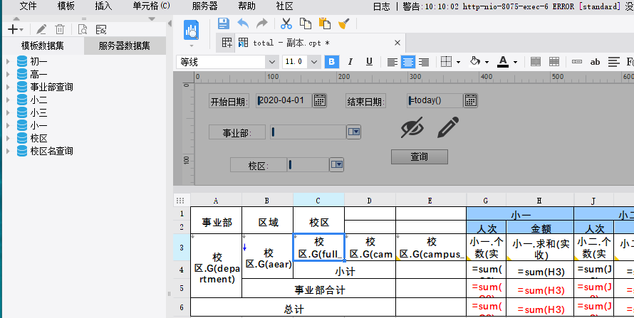Switch to 服务器数据集 tab
This screenshot has width=634, height=318.
[x=125, y=46]
